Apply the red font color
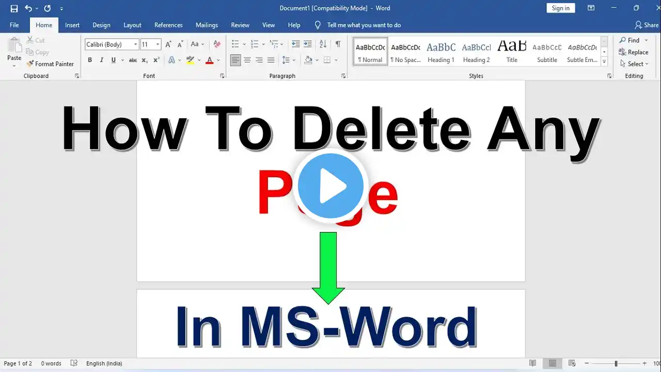Viewport: 661px width, 372px height. click(x=209, y=60)
